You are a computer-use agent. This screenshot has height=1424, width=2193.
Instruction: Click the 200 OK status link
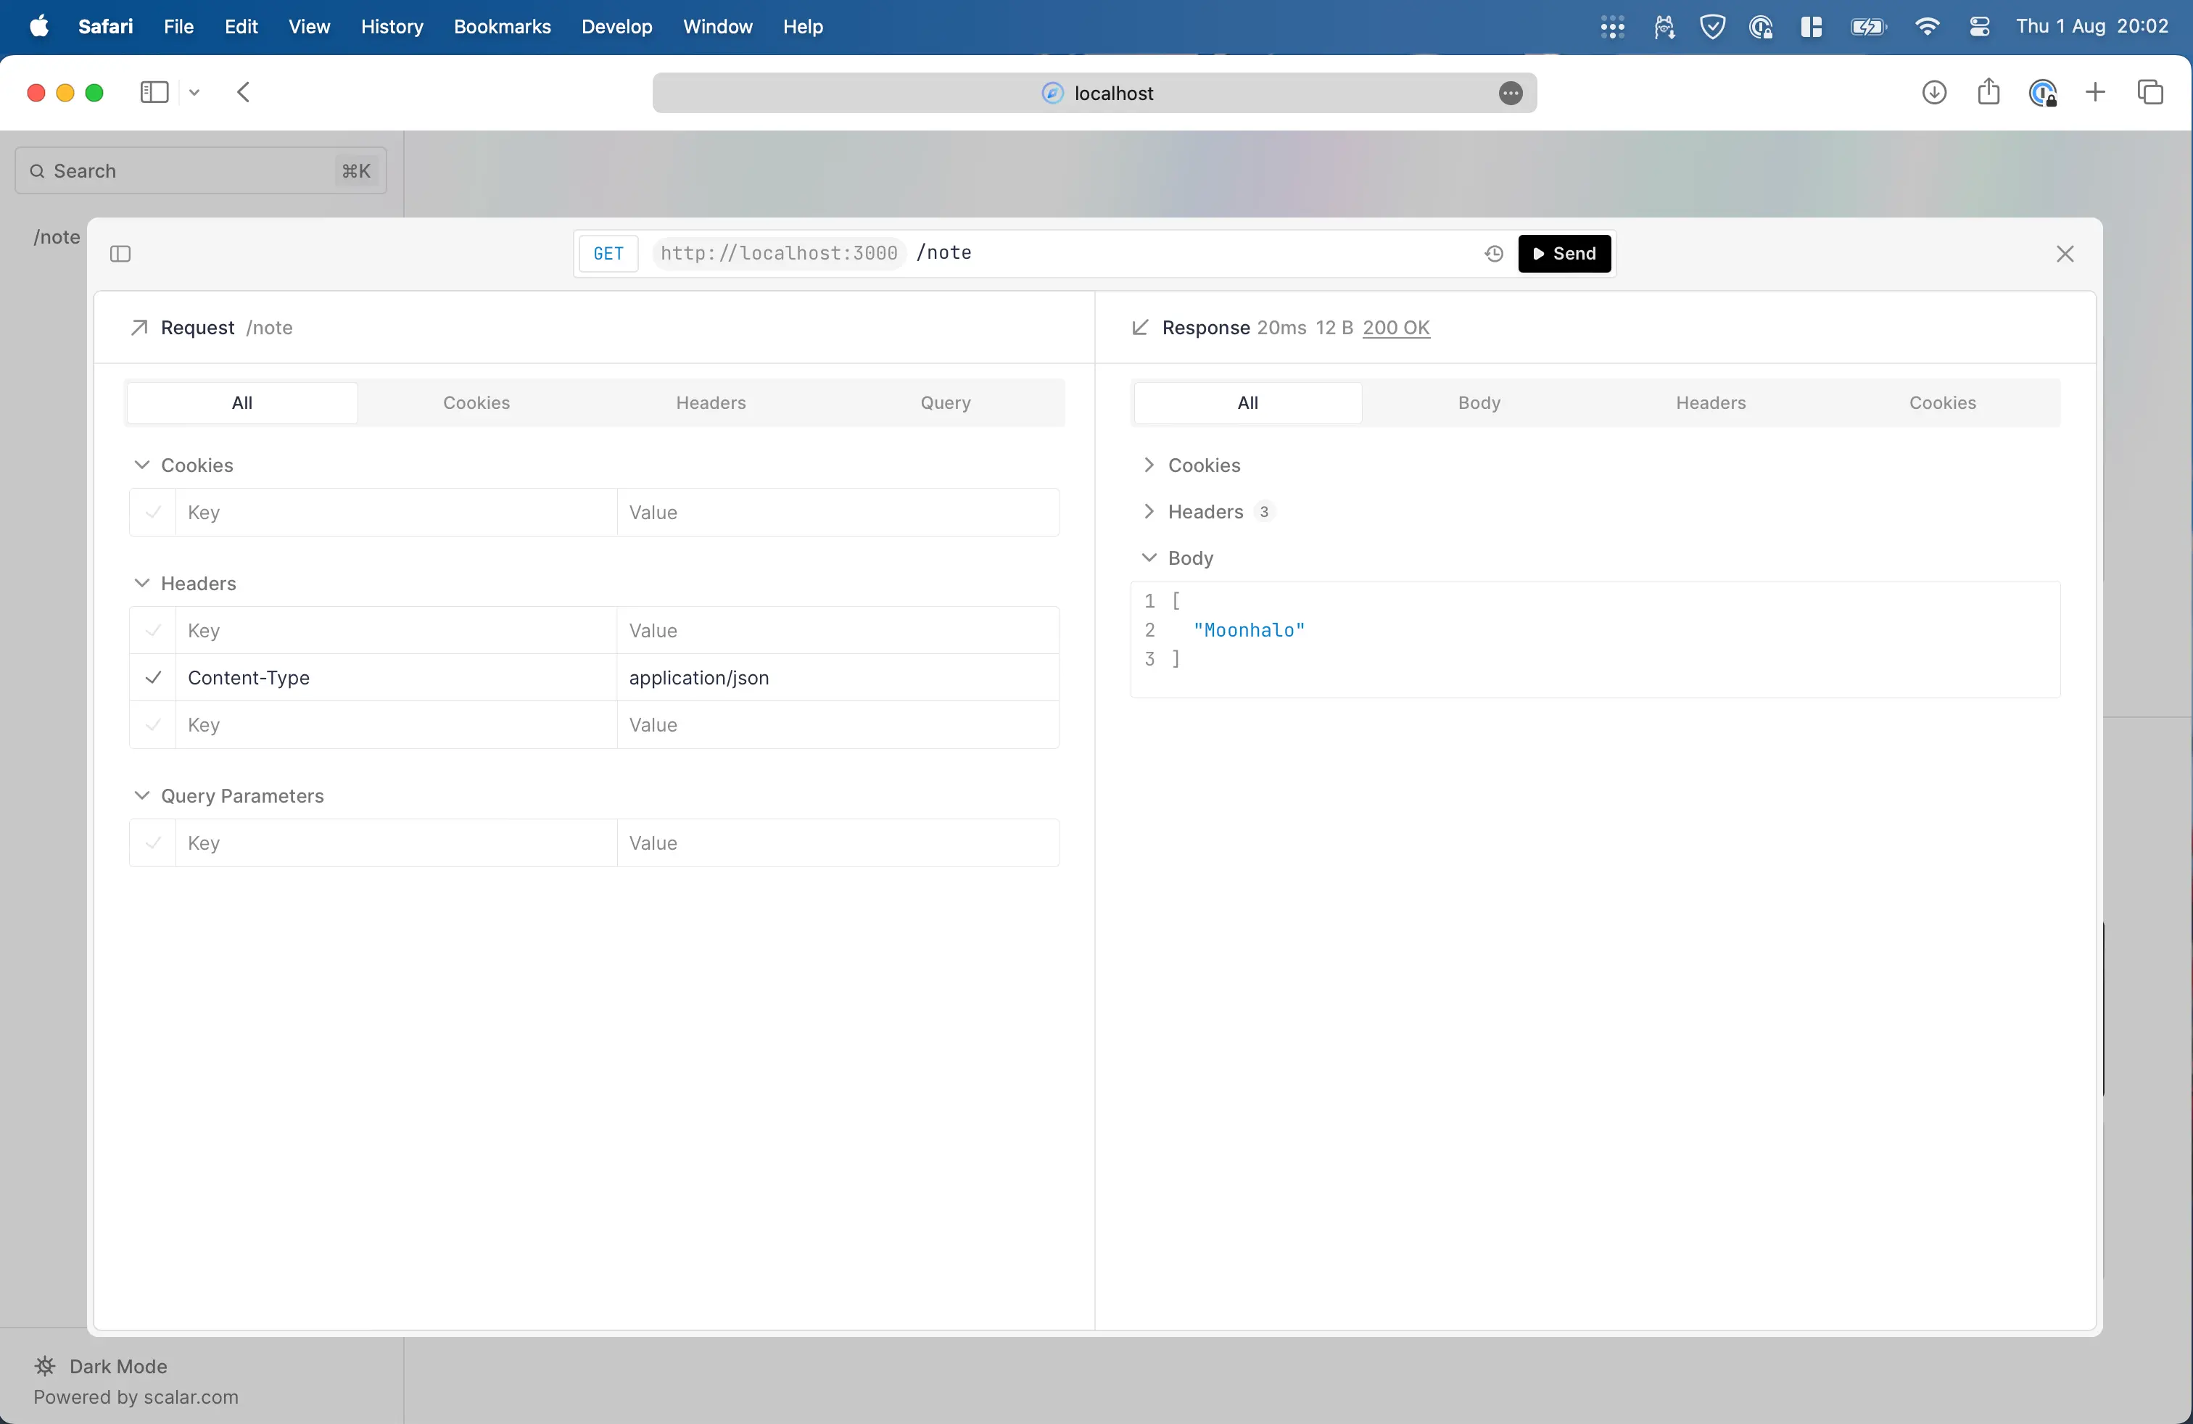pyautogui.click(x=1395, y=328)
